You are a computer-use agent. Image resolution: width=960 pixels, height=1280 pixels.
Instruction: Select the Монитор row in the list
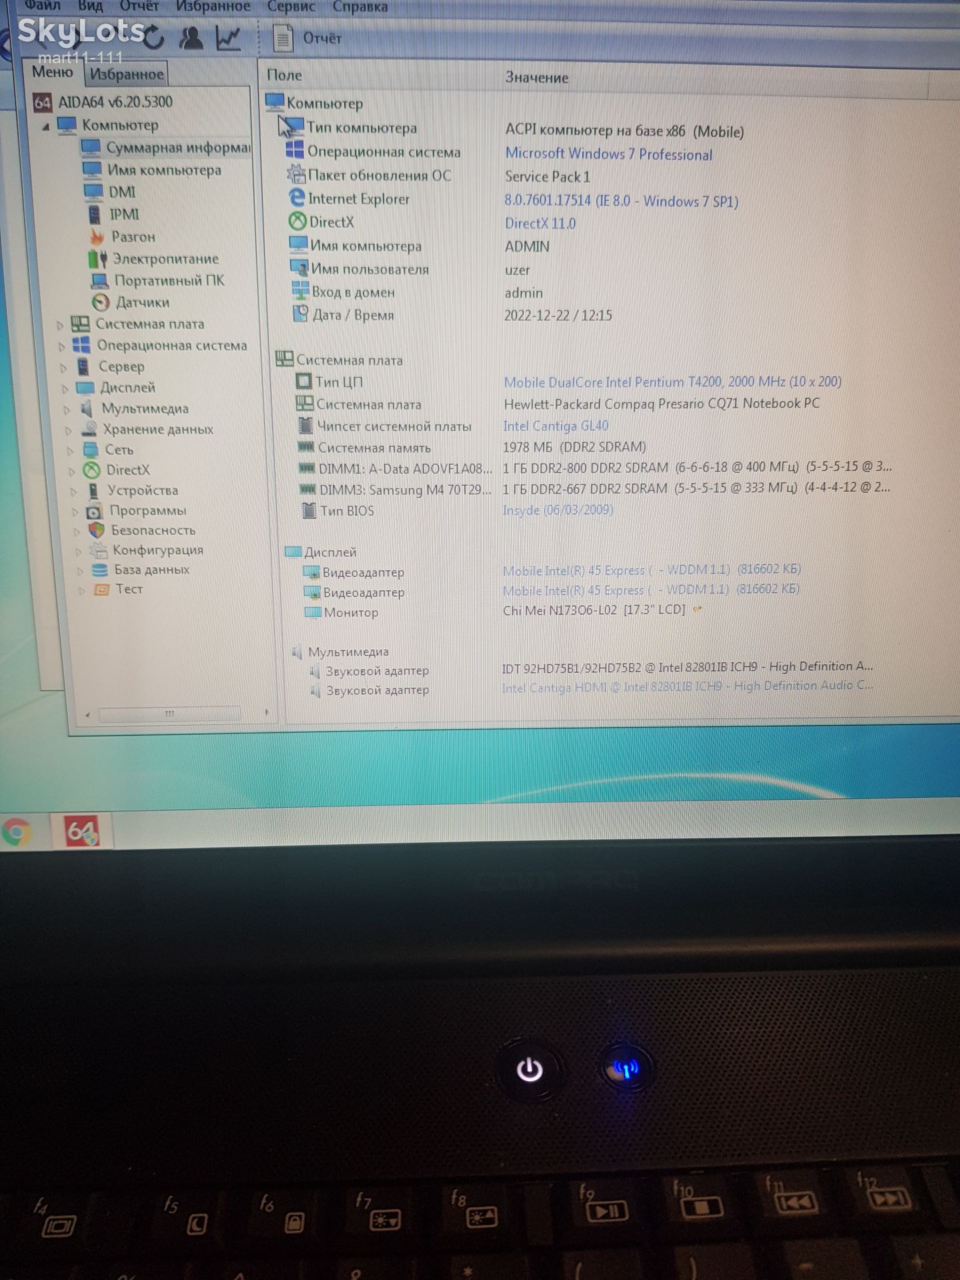pyautogui.click(x=494, y=611)
